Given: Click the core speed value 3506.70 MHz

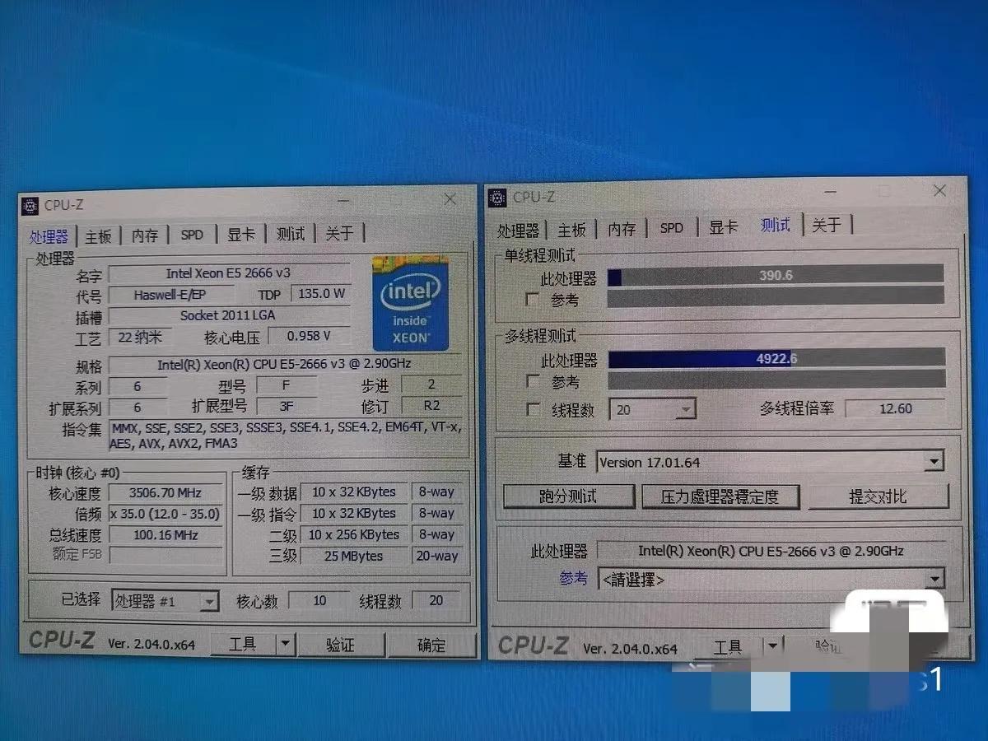Looking at the screenshot, I should click(166, 492).
